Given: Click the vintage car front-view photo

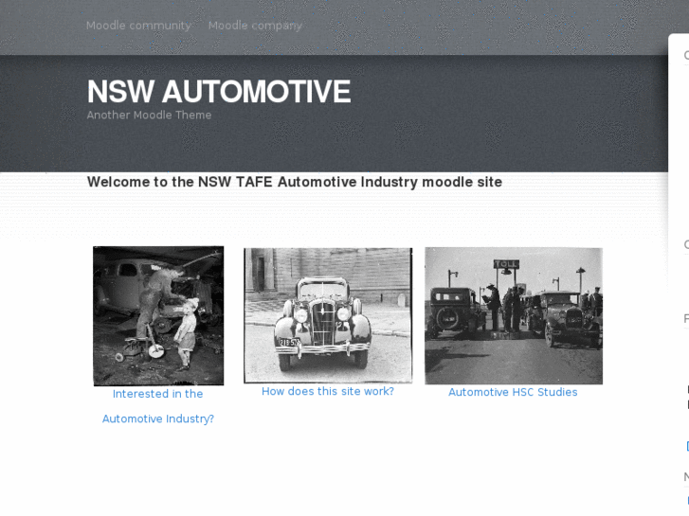Looking at the screenshot, I should pos(328,315).
